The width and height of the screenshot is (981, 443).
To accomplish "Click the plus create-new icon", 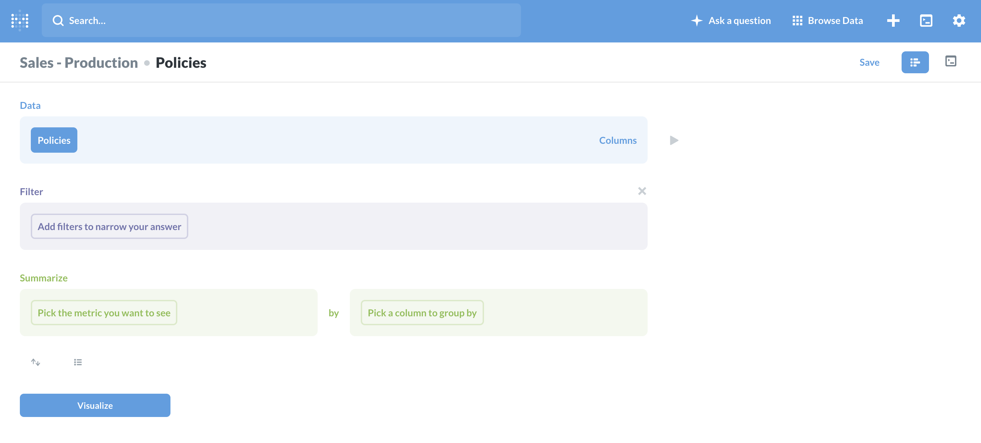I will tap(893, 21).
